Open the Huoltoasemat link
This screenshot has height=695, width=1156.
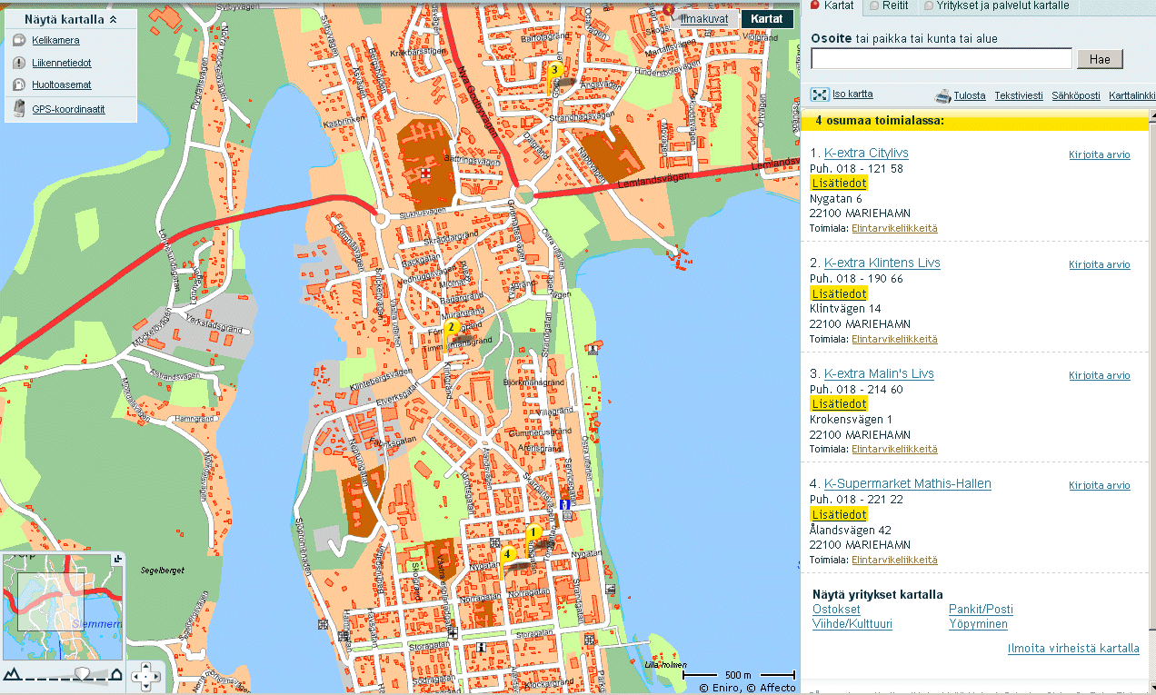coord(61,84)
